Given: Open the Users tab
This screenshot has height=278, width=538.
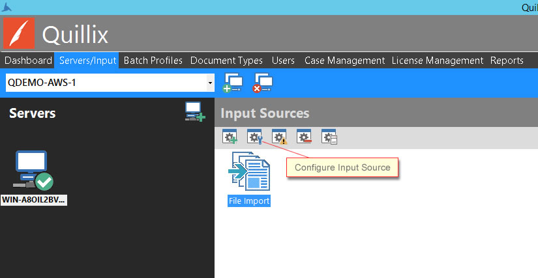Looking at the screenshot, I should 283,61.
